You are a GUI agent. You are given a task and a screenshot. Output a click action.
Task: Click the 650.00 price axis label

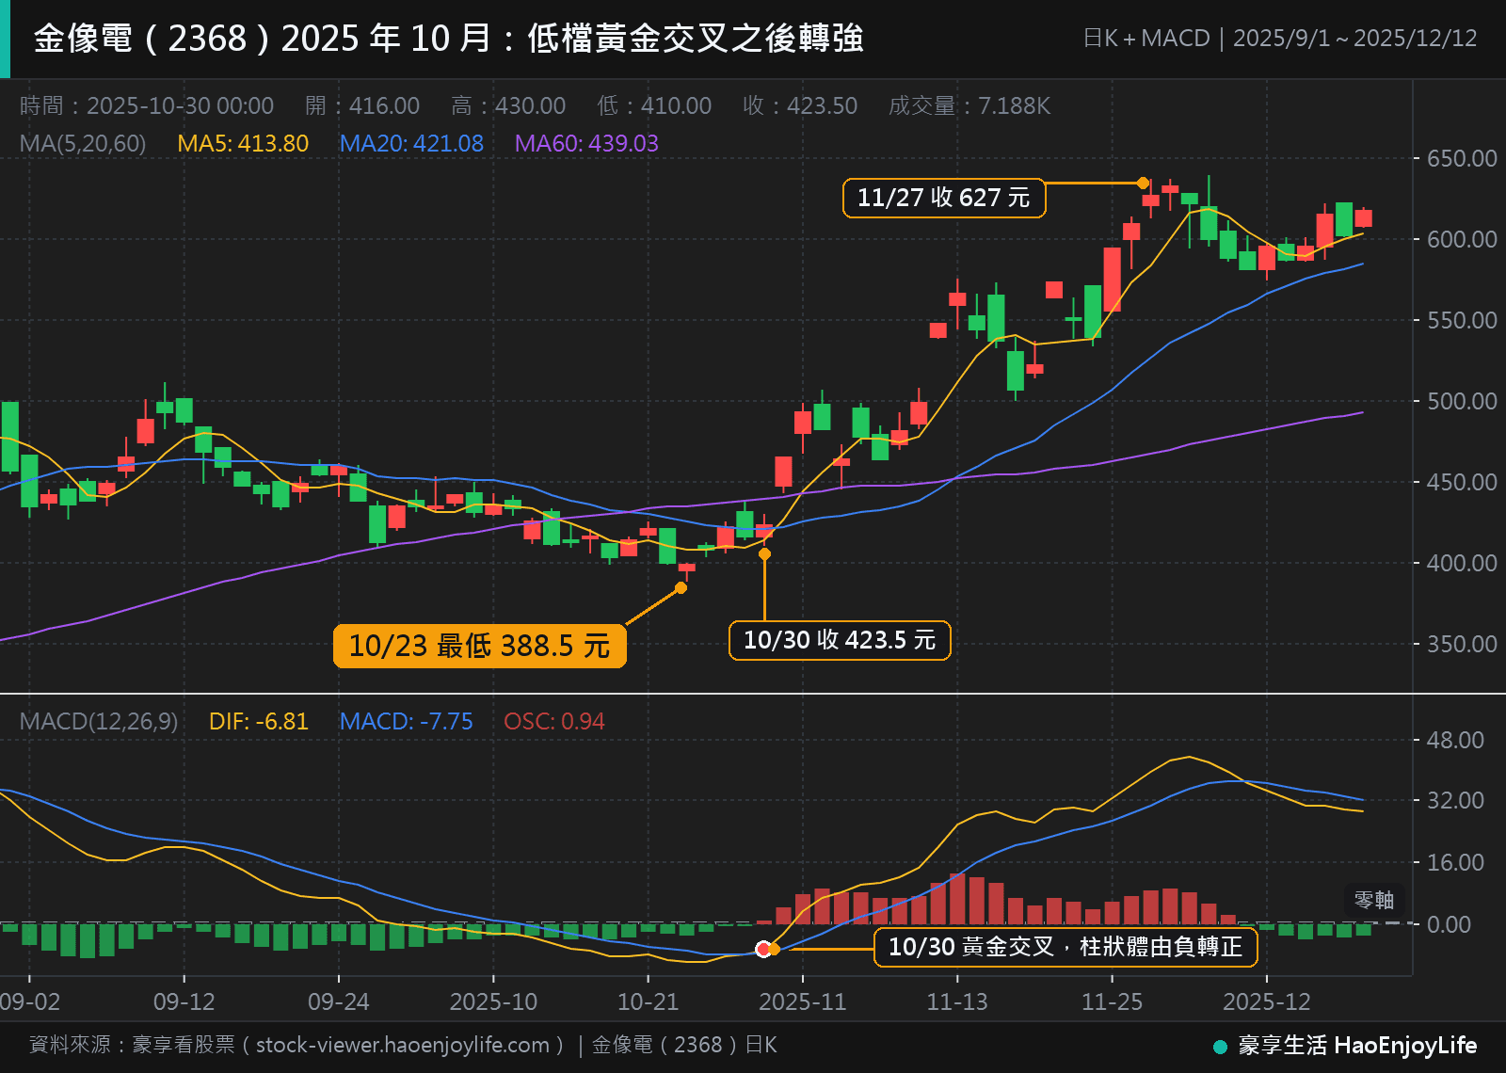coord(1462,158)
